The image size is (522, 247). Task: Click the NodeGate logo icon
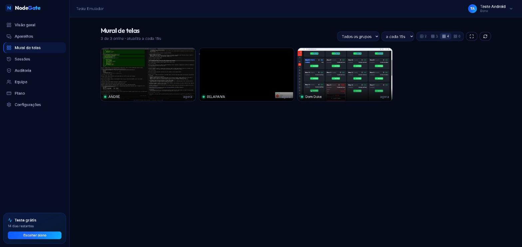[9, 8]
